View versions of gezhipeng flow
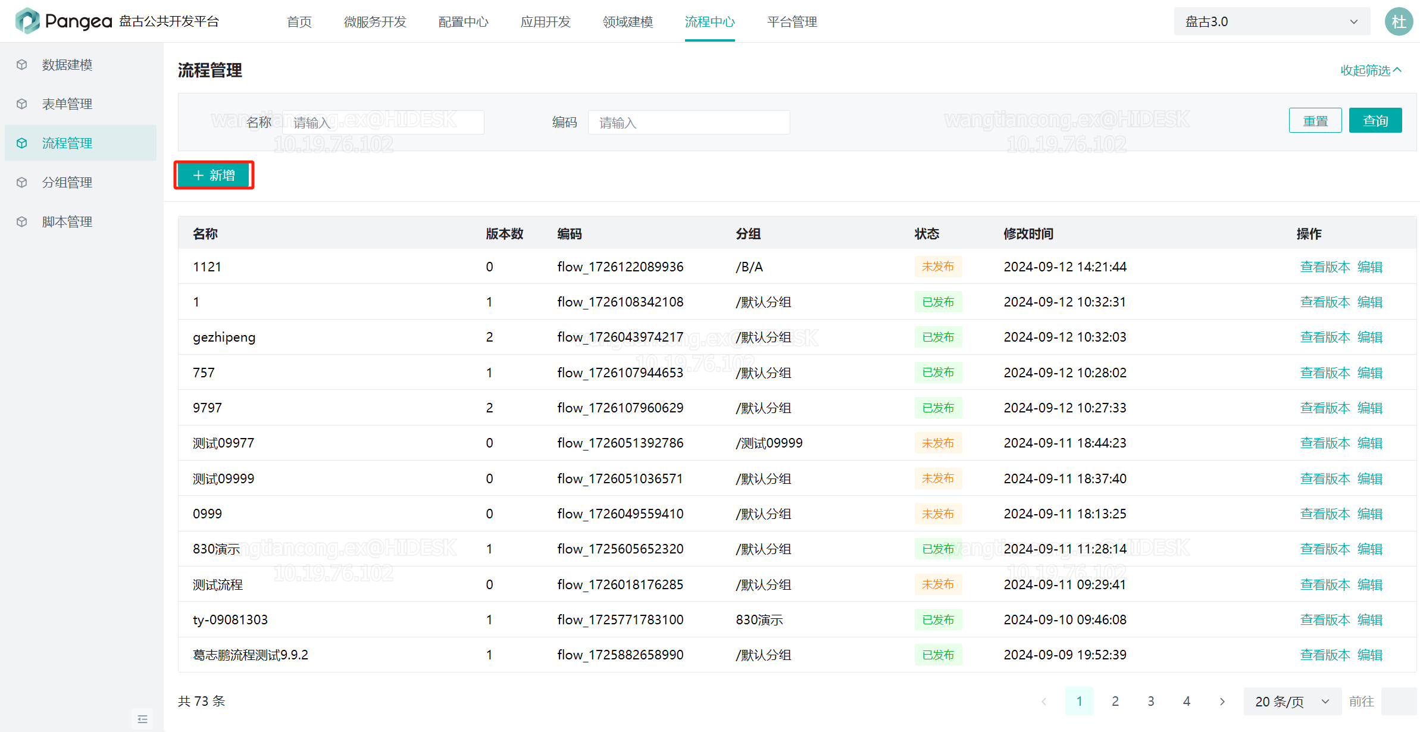Screen dimensions: 1420x732 coord(1325,337)
